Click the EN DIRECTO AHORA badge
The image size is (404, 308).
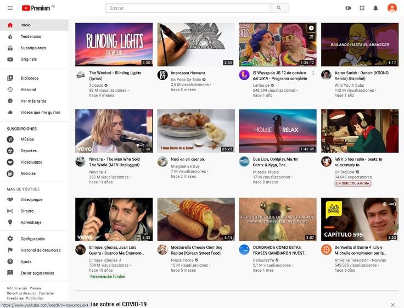(x=353, y=183)
